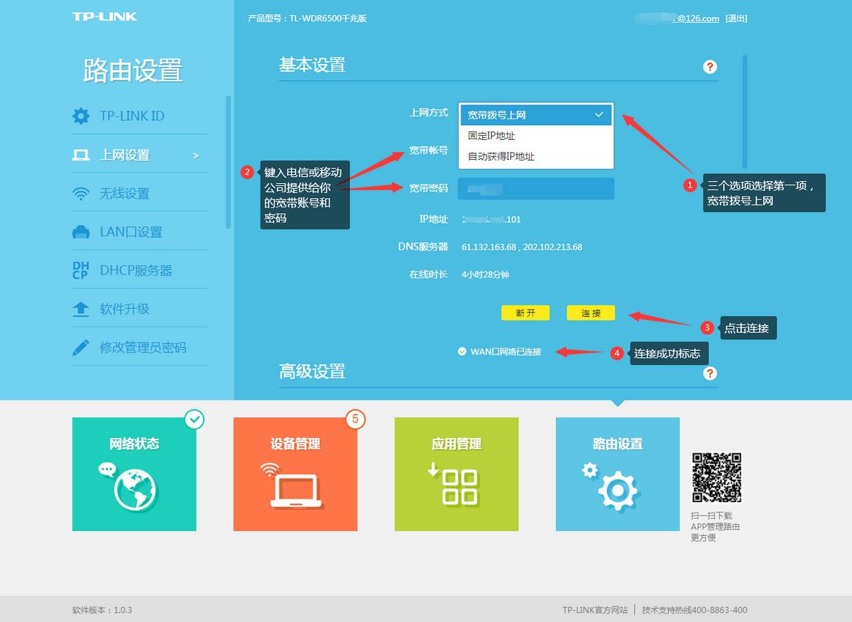Click inside the 宽带密码 password field
This screenshot has height=622, width=852.
536,187
